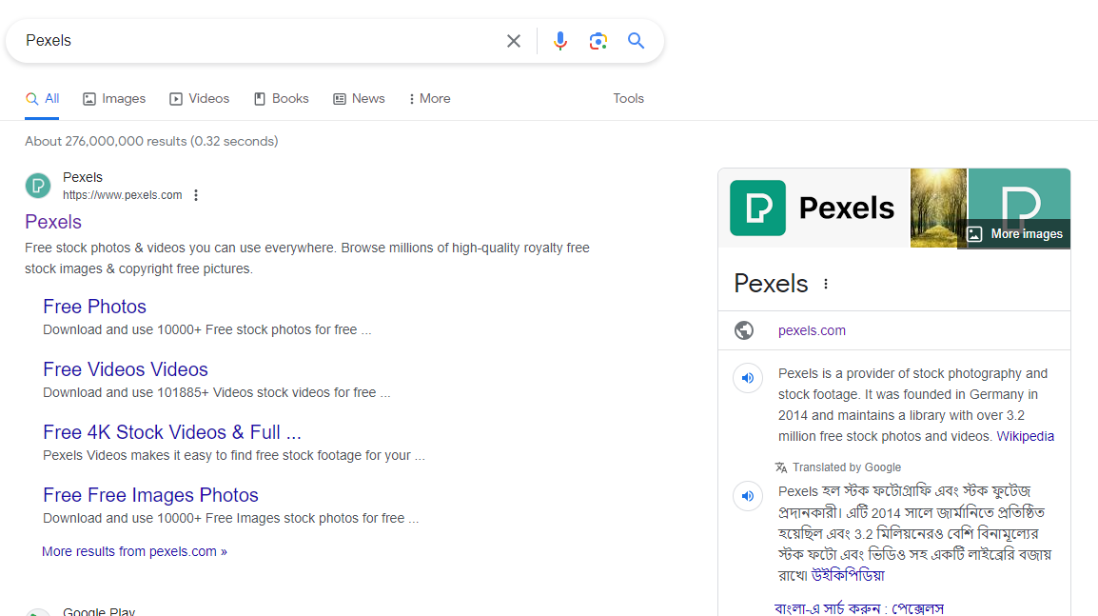
Task: Click More results from pexels.com
Action: [x=133, y=550]
